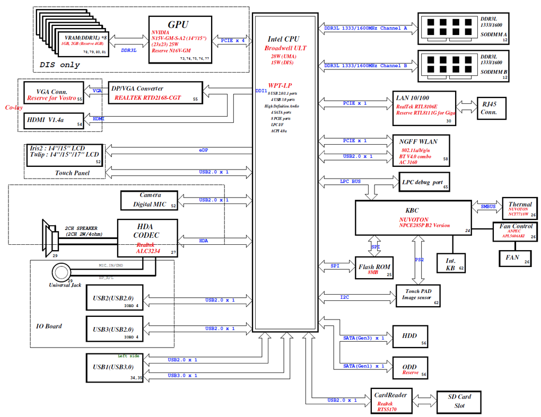Select the 'USB2(USB2.0)' block
Image resolution: width=541 pixels, height=417 pixels.
114,297
